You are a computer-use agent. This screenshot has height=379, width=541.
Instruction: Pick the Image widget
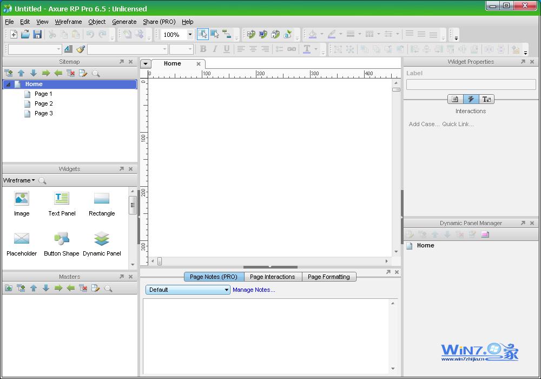[x=22, y=204]
